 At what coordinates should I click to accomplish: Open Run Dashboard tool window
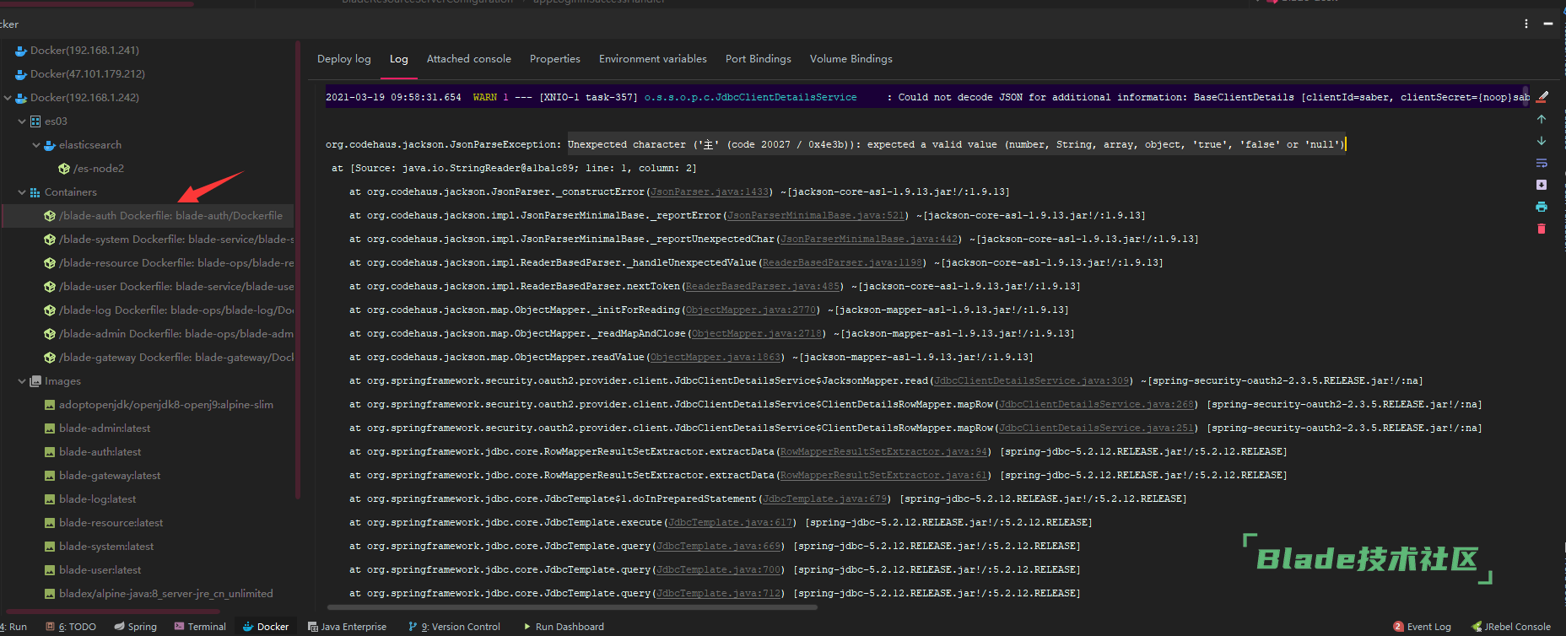(x=564, y=627)
